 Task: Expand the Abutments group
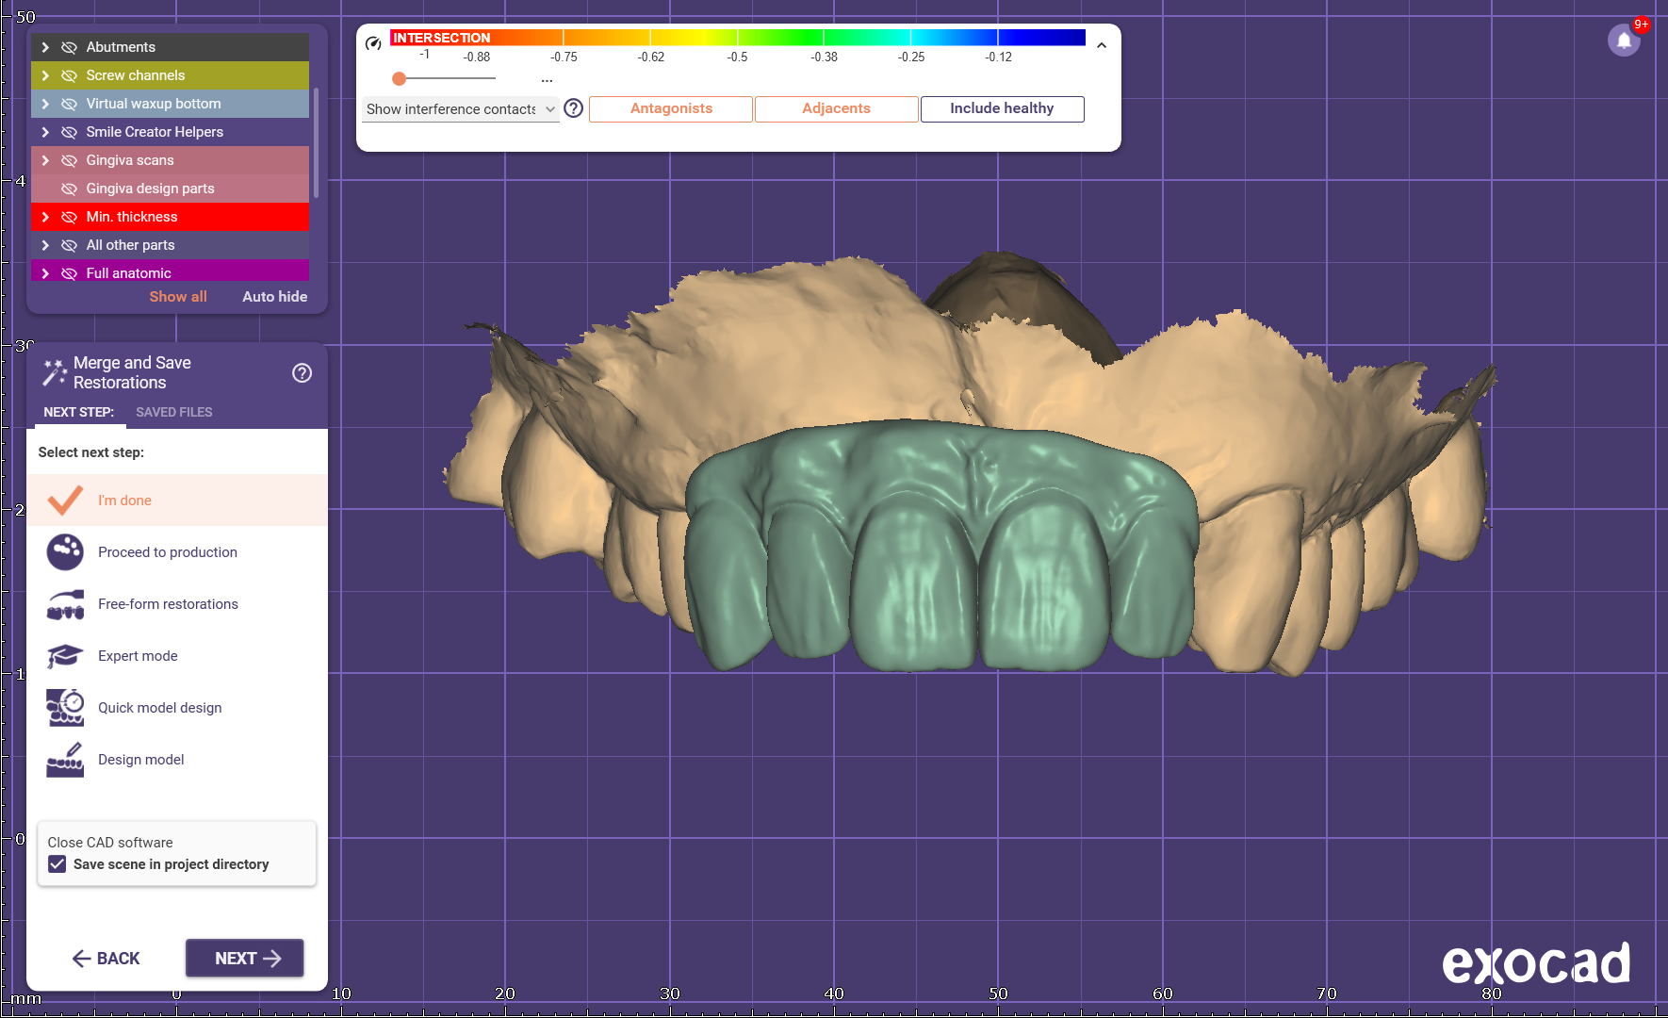point(45,47)
